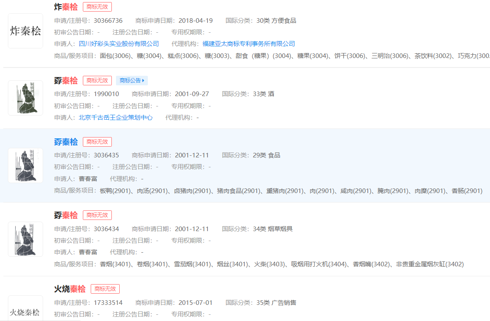Select registration number 3036435
Image resolution: width=490 pixels, height=321 pixels.
click(106, 155)
